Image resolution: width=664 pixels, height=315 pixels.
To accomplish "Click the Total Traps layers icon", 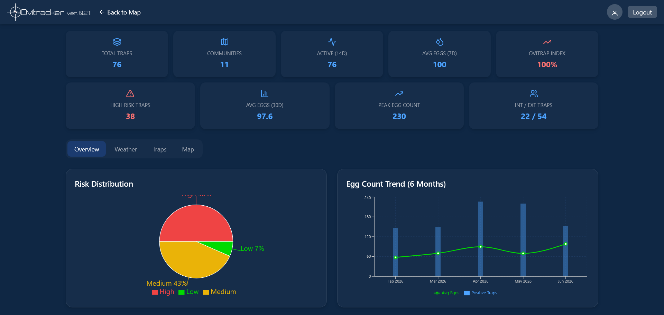I will [117, 42].
